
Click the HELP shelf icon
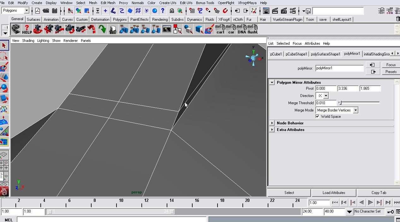click(27, 30)
